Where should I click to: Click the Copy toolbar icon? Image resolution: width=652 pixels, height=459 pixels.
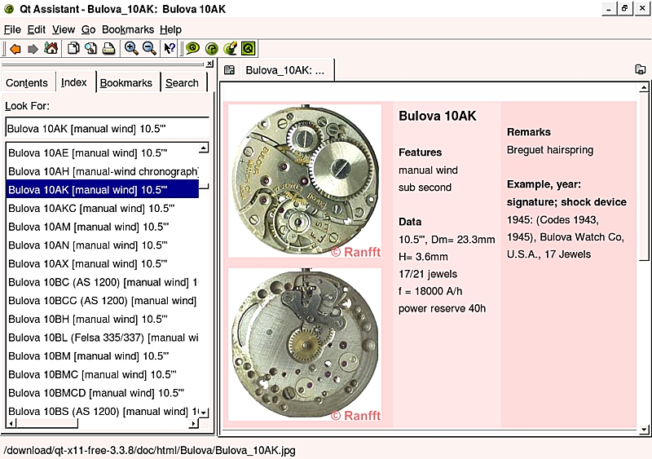pos(73,49)
